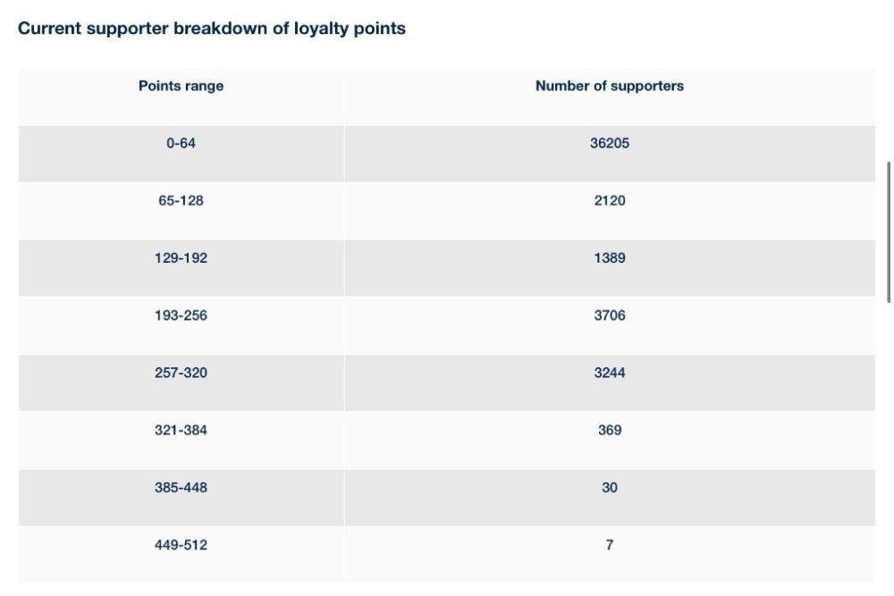This screenshot has height=596, width=894.
Task: Select the 257-320 points range cell
Action: [x=181, y=373]
